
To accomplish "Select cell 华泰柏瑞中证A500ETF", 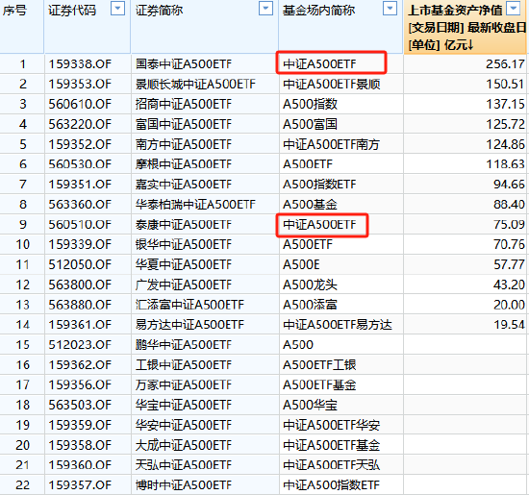I will point(205,205).
